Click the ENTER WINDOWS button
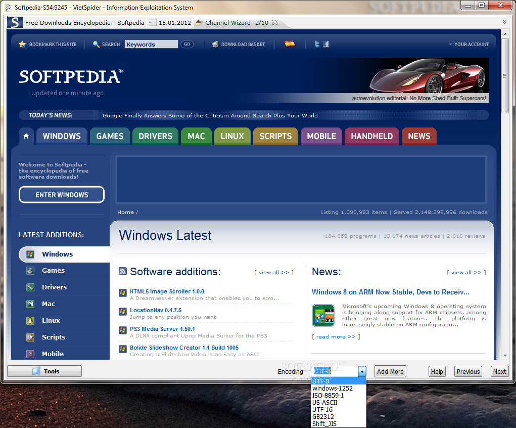Viewport: 516px width, 428px height. click(x=62, y=195)
